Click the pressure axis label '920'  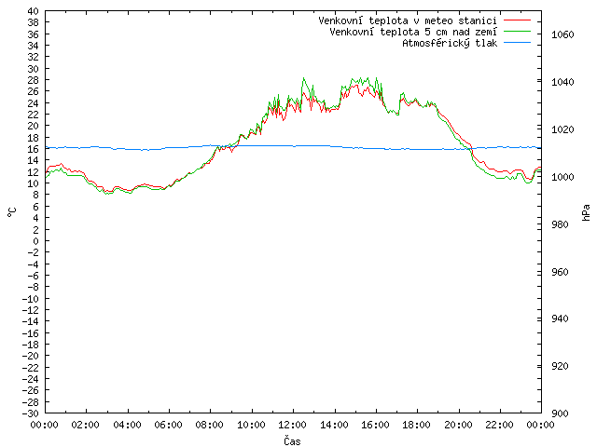(x=560, y=366)
